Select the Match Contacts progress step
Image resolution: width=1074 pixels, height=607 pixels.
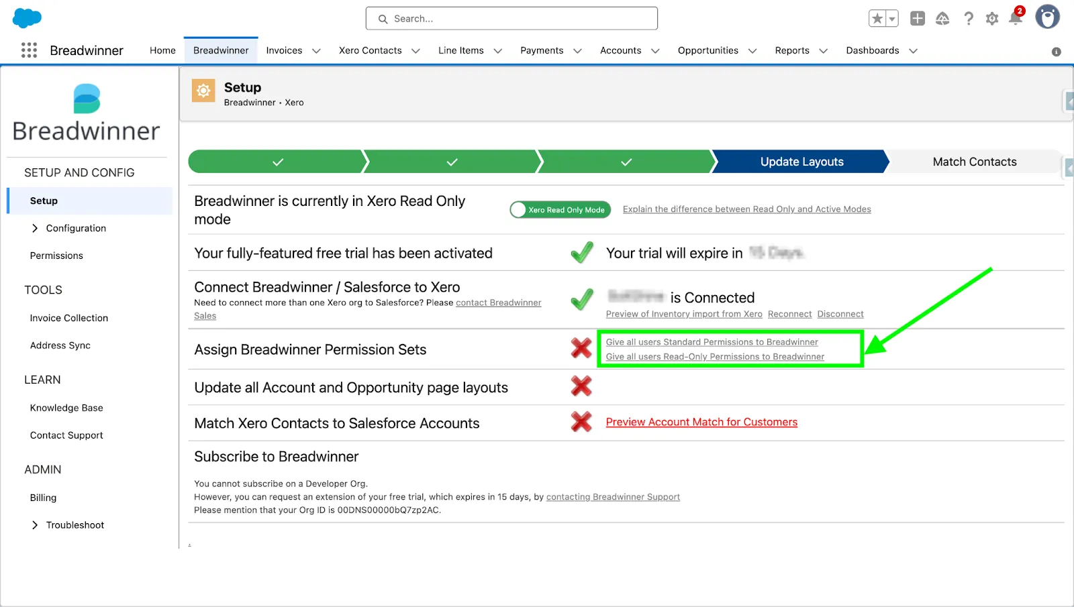(975, 162)
